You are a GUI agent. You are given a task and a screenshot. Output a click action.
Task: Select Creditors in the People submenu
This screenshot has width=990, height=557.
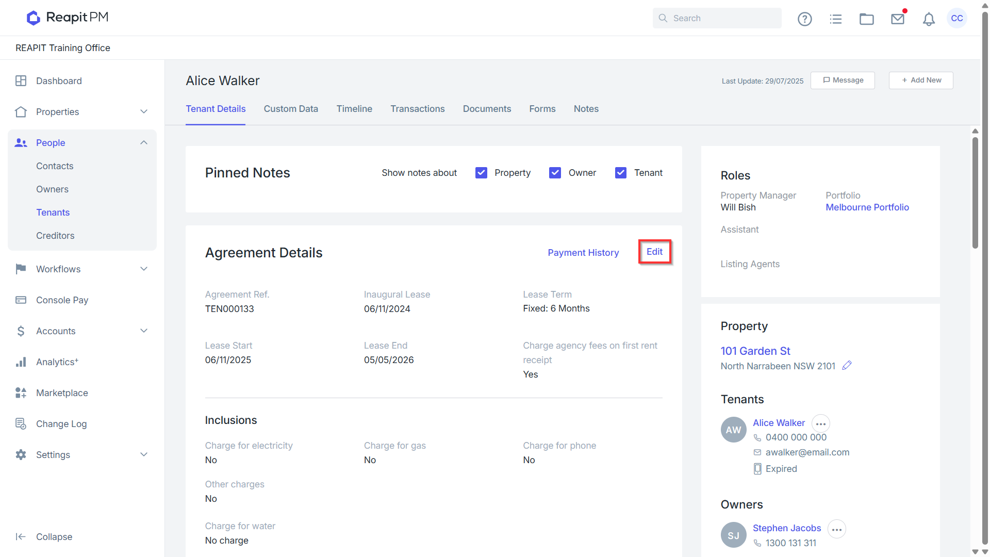(x=55, y=236)
